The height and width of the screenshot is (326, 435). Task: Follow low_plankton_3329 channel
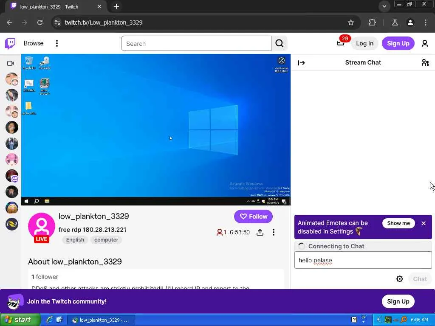253,216
